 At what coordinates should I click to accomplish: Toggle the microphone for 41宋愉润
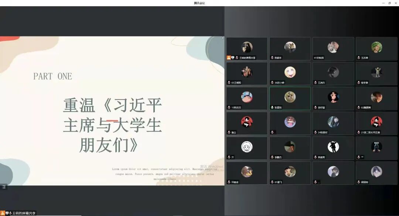click(314, 58)
